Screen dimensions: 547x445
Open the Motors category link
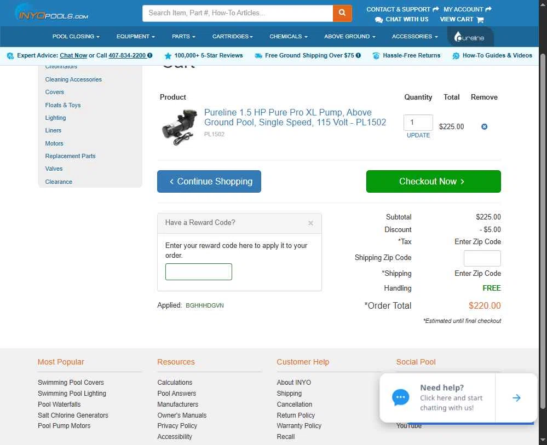click(54, 143)
